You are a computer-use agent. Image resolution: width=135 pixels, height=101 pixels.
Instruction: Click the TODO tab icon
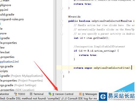pyautogui.click(x=15, y=94)
